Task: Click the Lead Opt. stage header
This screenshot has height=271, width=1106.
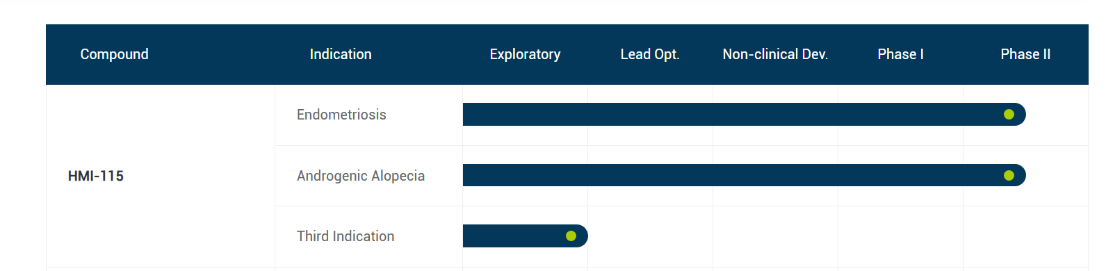Action: [x=650, y=54]
